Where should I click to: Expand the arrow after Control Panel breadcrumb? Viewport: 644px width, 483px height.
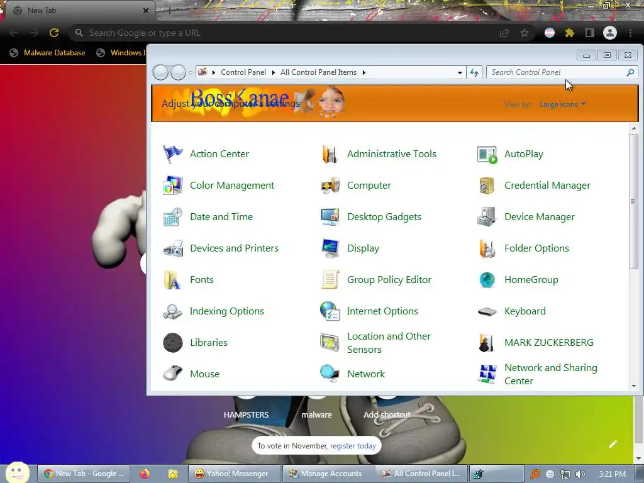pyautogui.click(x=273, y=73)
